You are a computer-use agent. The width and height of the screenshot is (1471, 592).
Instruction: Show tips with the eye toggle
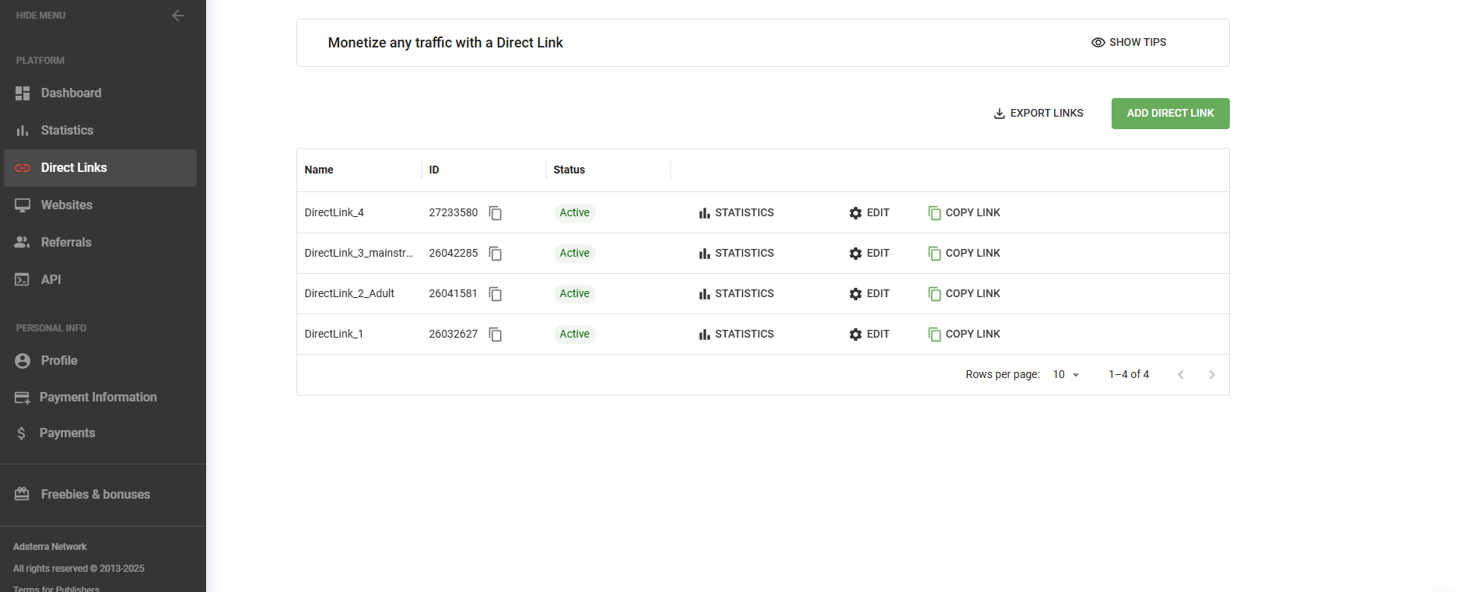(1128, 43)
